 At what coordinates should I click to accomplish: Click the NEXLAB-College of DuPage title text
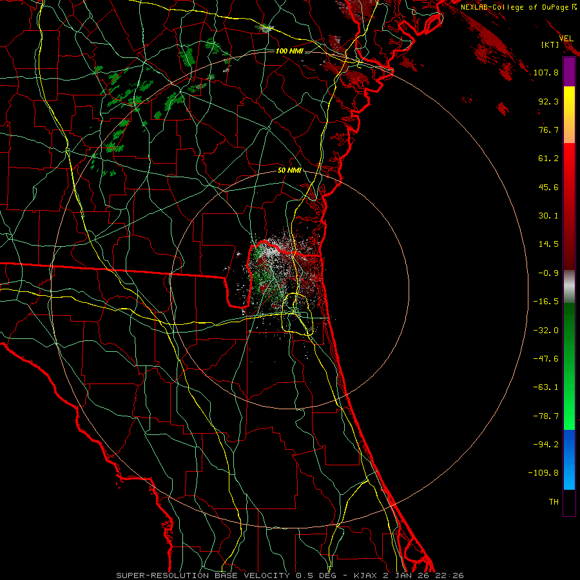(x=518, y=7)
